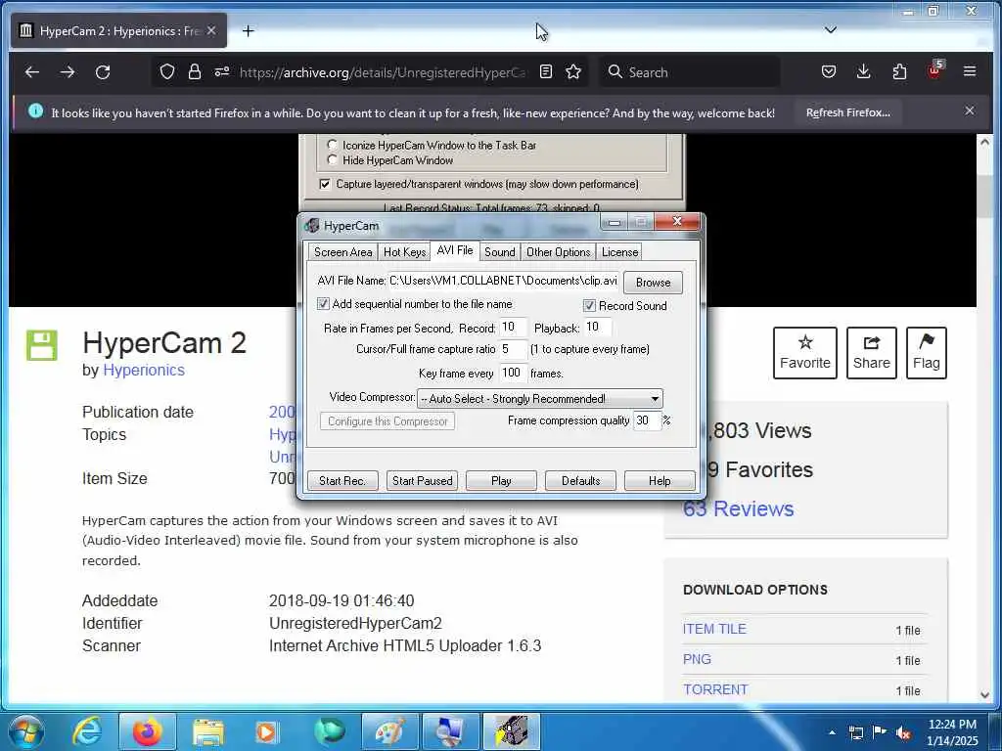The width and height of the screenshot is (1002, 751).
Task: Open the Pocket save icon
Action: coord(828,71)
